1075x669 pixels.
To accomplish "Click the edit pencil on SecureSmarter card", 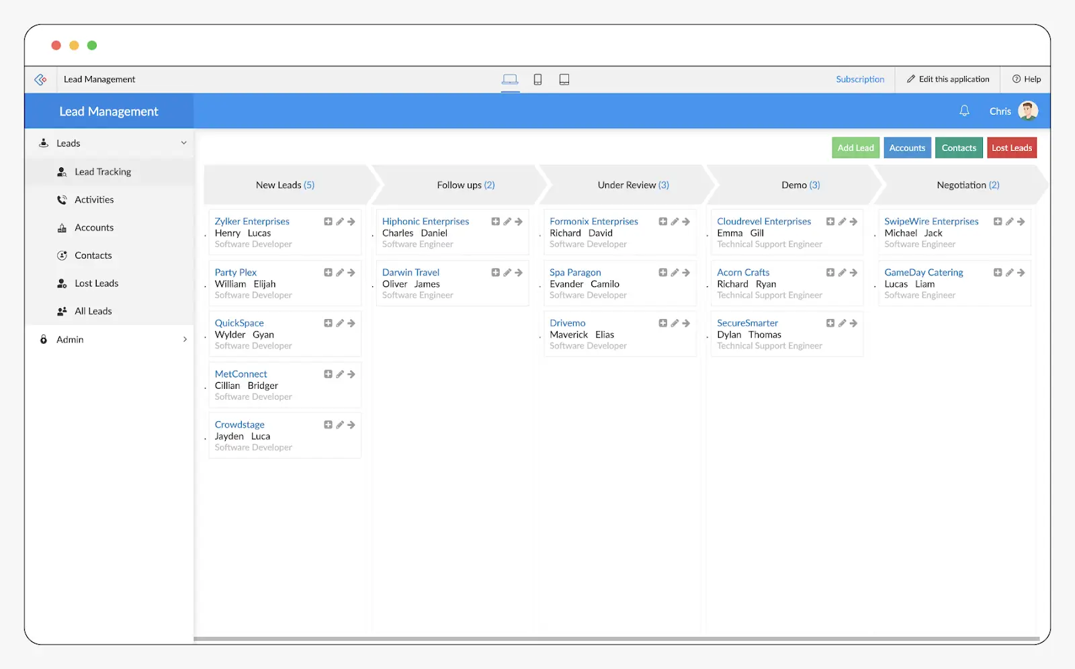I will [842, 323].
